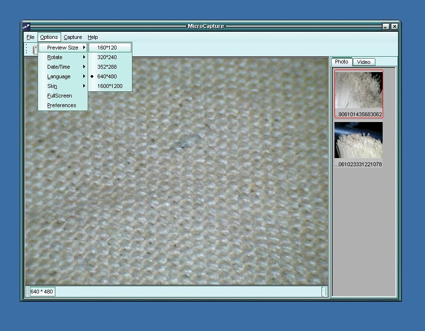Open Preferences from the Options menu
Viewport: 425px width, 331px height.
[x=62, y=105]
